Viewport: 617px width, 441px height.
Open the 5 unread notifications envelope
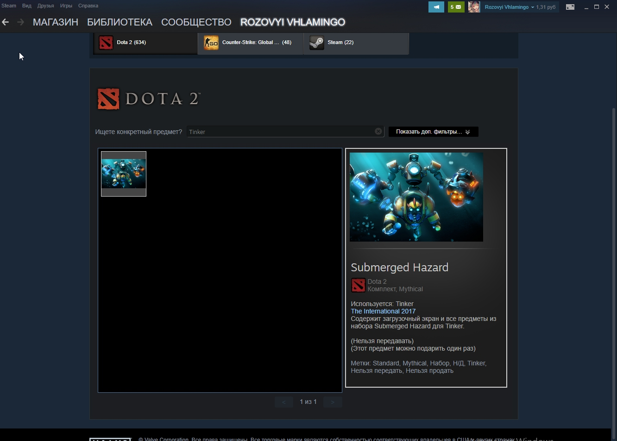coord(456,7)
